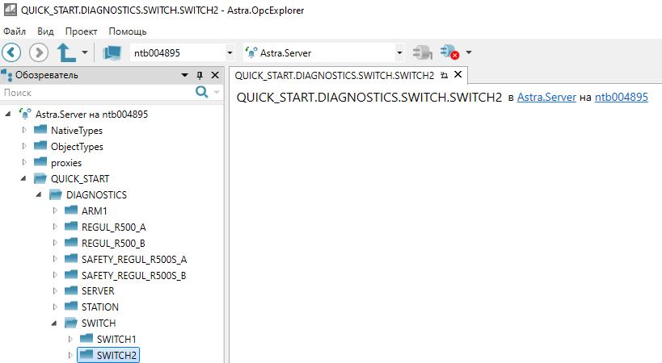Image resolution: width=662 pixels, height=363 pixels.
Task: Click the search magnifier icon
Action: [202, 93]
